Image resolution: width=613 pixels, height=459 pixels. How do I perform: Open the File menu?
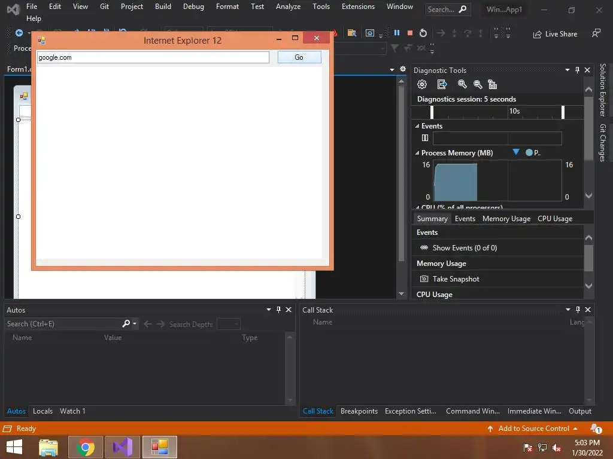(32, 7)
